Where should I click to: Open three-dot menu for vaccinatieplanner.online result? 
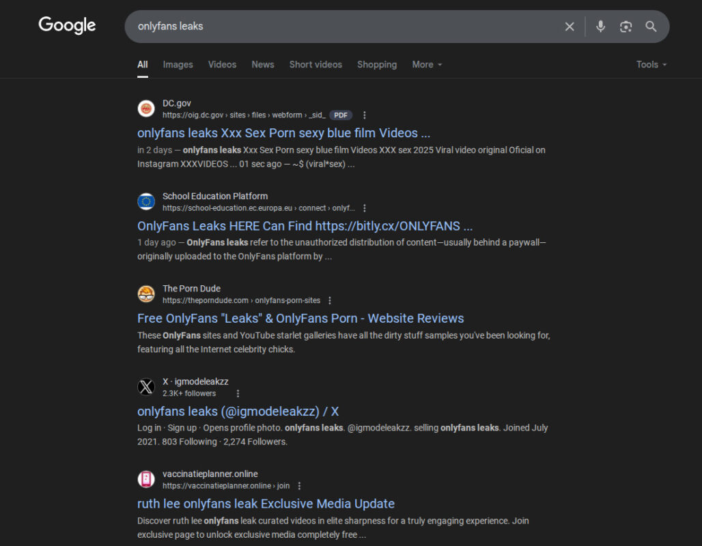[299, 486]
